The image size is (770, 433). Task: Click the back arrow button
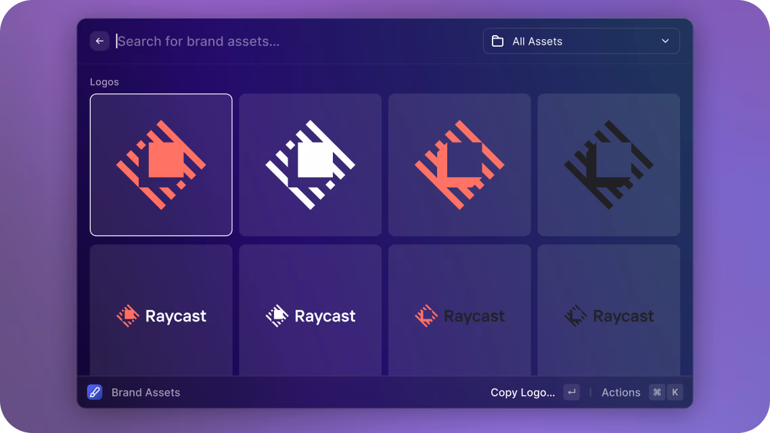(x=99, y=41)
